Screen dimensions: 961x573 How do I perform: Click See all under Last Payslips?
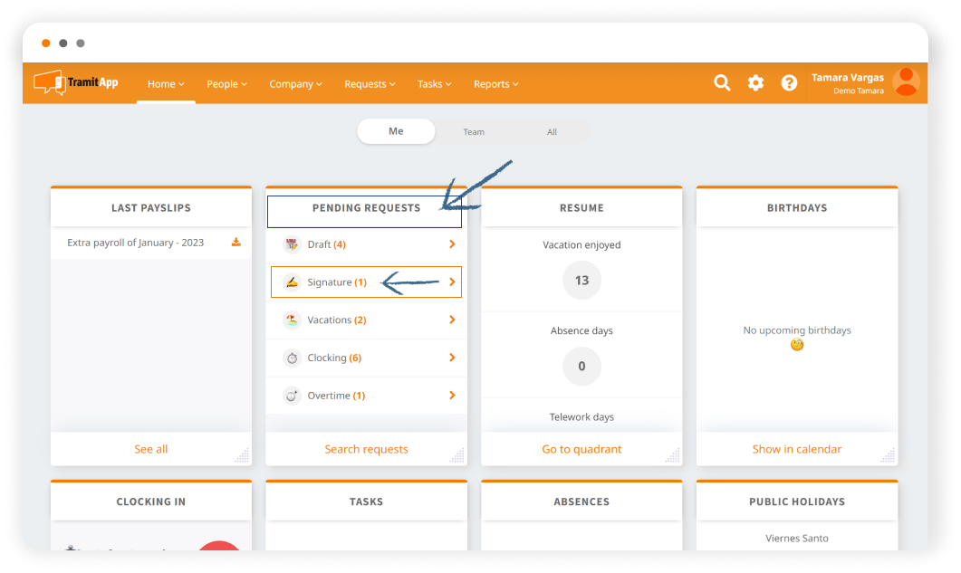[150, 448]
